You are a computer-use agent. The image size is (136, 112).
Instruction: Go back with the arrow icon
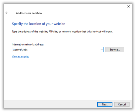point(7,13)
